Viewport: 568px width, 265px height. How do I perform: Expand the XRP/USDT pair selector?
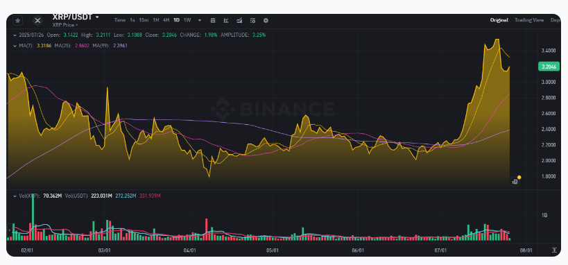pos(97,17)
